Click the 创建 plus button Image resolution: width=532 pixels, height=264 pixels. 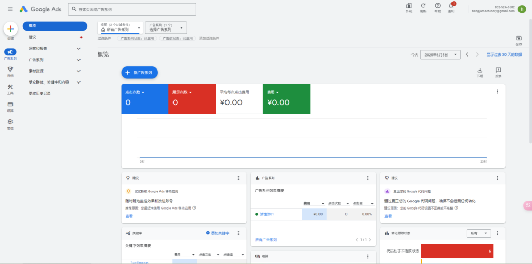10,29
